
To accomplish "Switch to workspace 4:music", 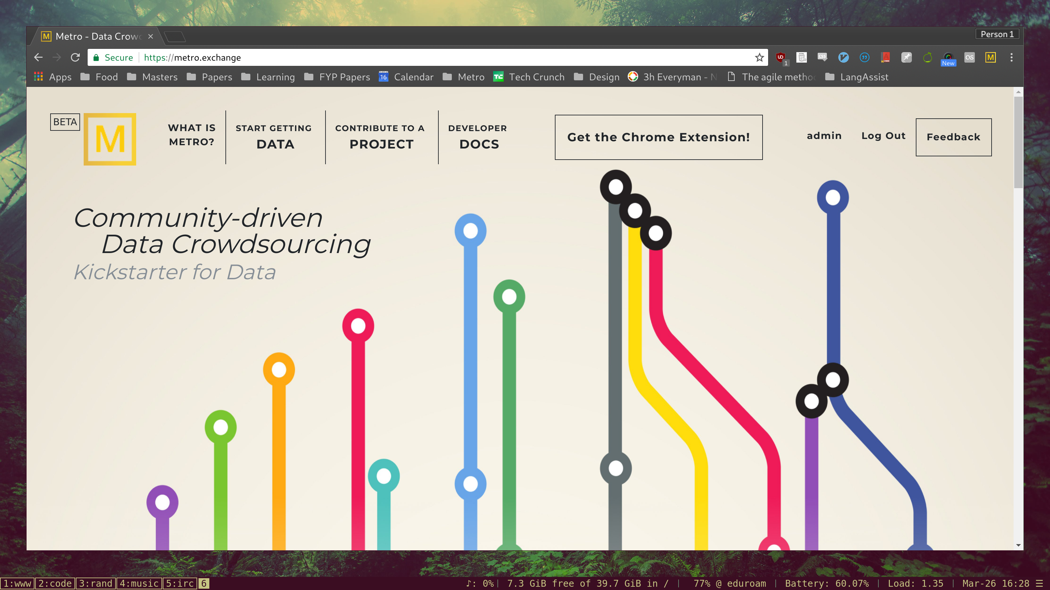I will (139, 583).
